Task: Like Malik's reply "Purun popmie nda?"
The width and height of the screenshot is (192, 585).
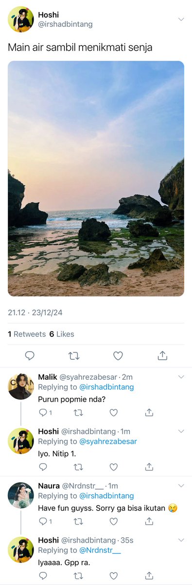Action: click(x=114, y=412)
